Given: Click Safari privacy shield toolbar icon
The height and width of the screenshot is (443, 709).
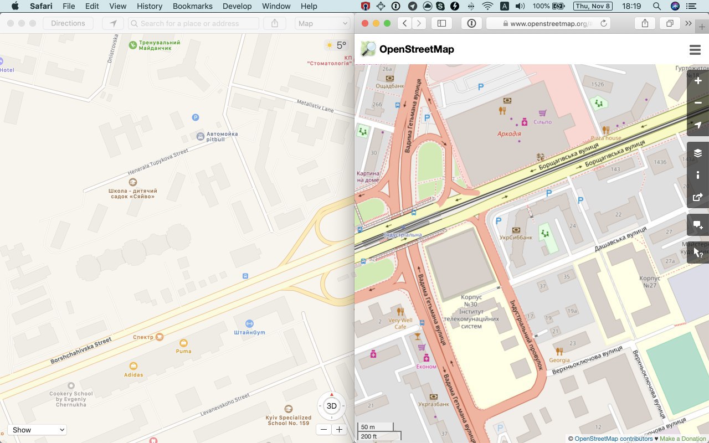Looking at the screenshot, I should [x=471, y=23].
